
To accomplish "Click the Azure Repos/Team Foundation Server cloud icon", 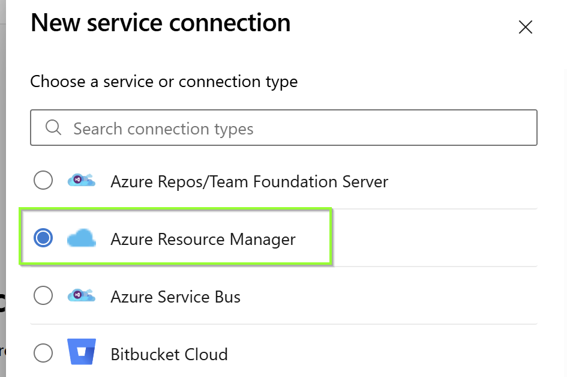I will tap(82, 181).
